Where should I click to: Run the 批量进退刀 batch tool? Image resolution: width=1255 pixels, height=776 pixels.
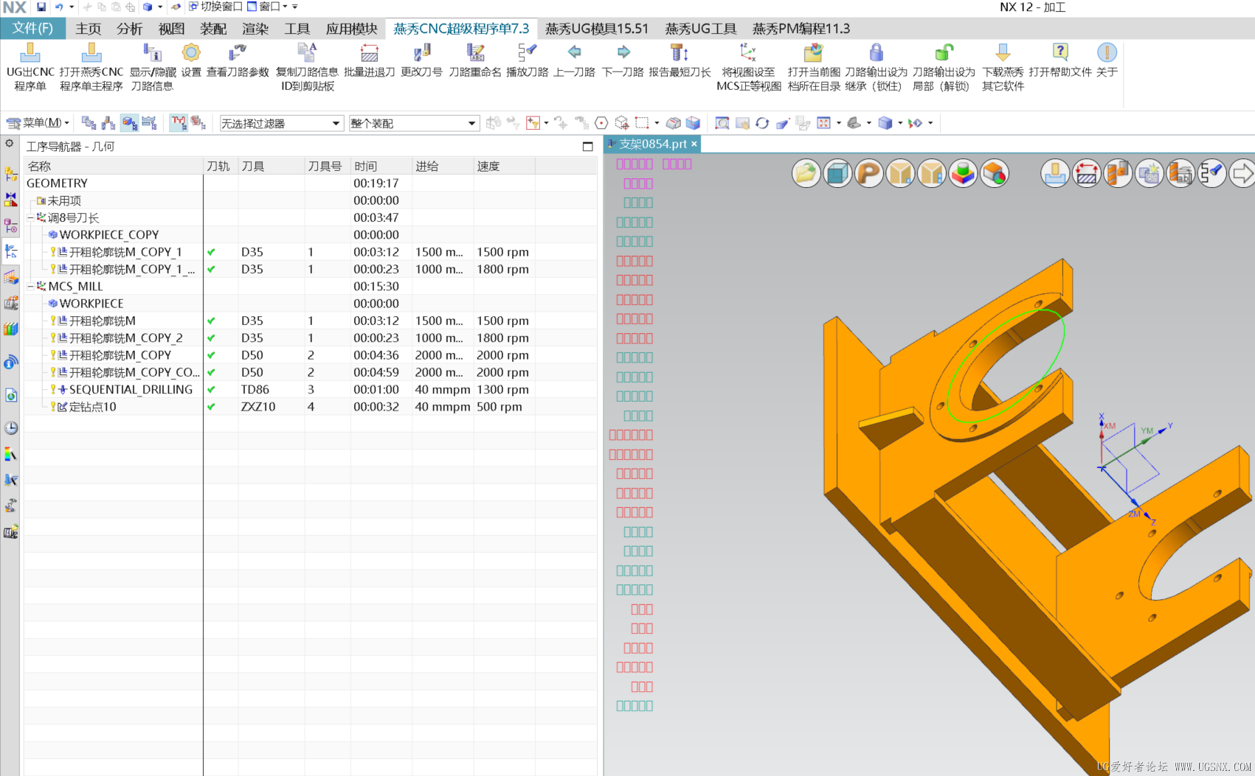tap(370, 53)
